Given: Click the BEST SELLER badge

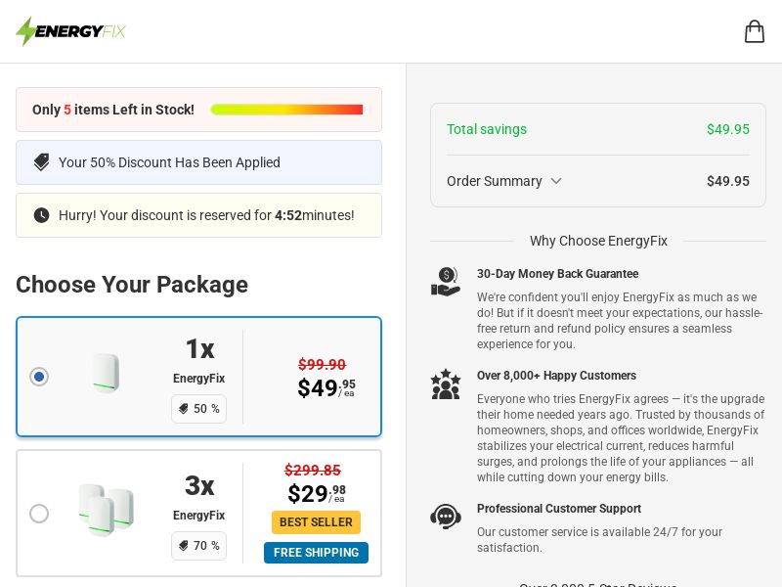Looking at the screenshot, I should click(316, 522).
